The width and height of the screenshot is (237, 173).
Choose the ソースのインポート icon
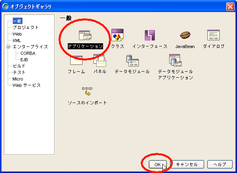[87, 91]
